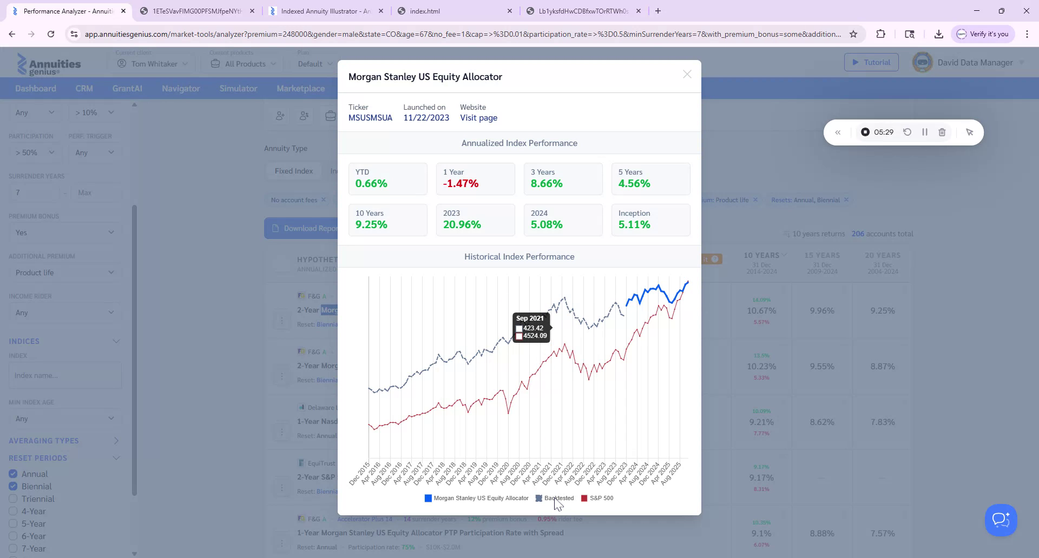
Task: Open the Visit page website link
Action: tap(478, 118)
